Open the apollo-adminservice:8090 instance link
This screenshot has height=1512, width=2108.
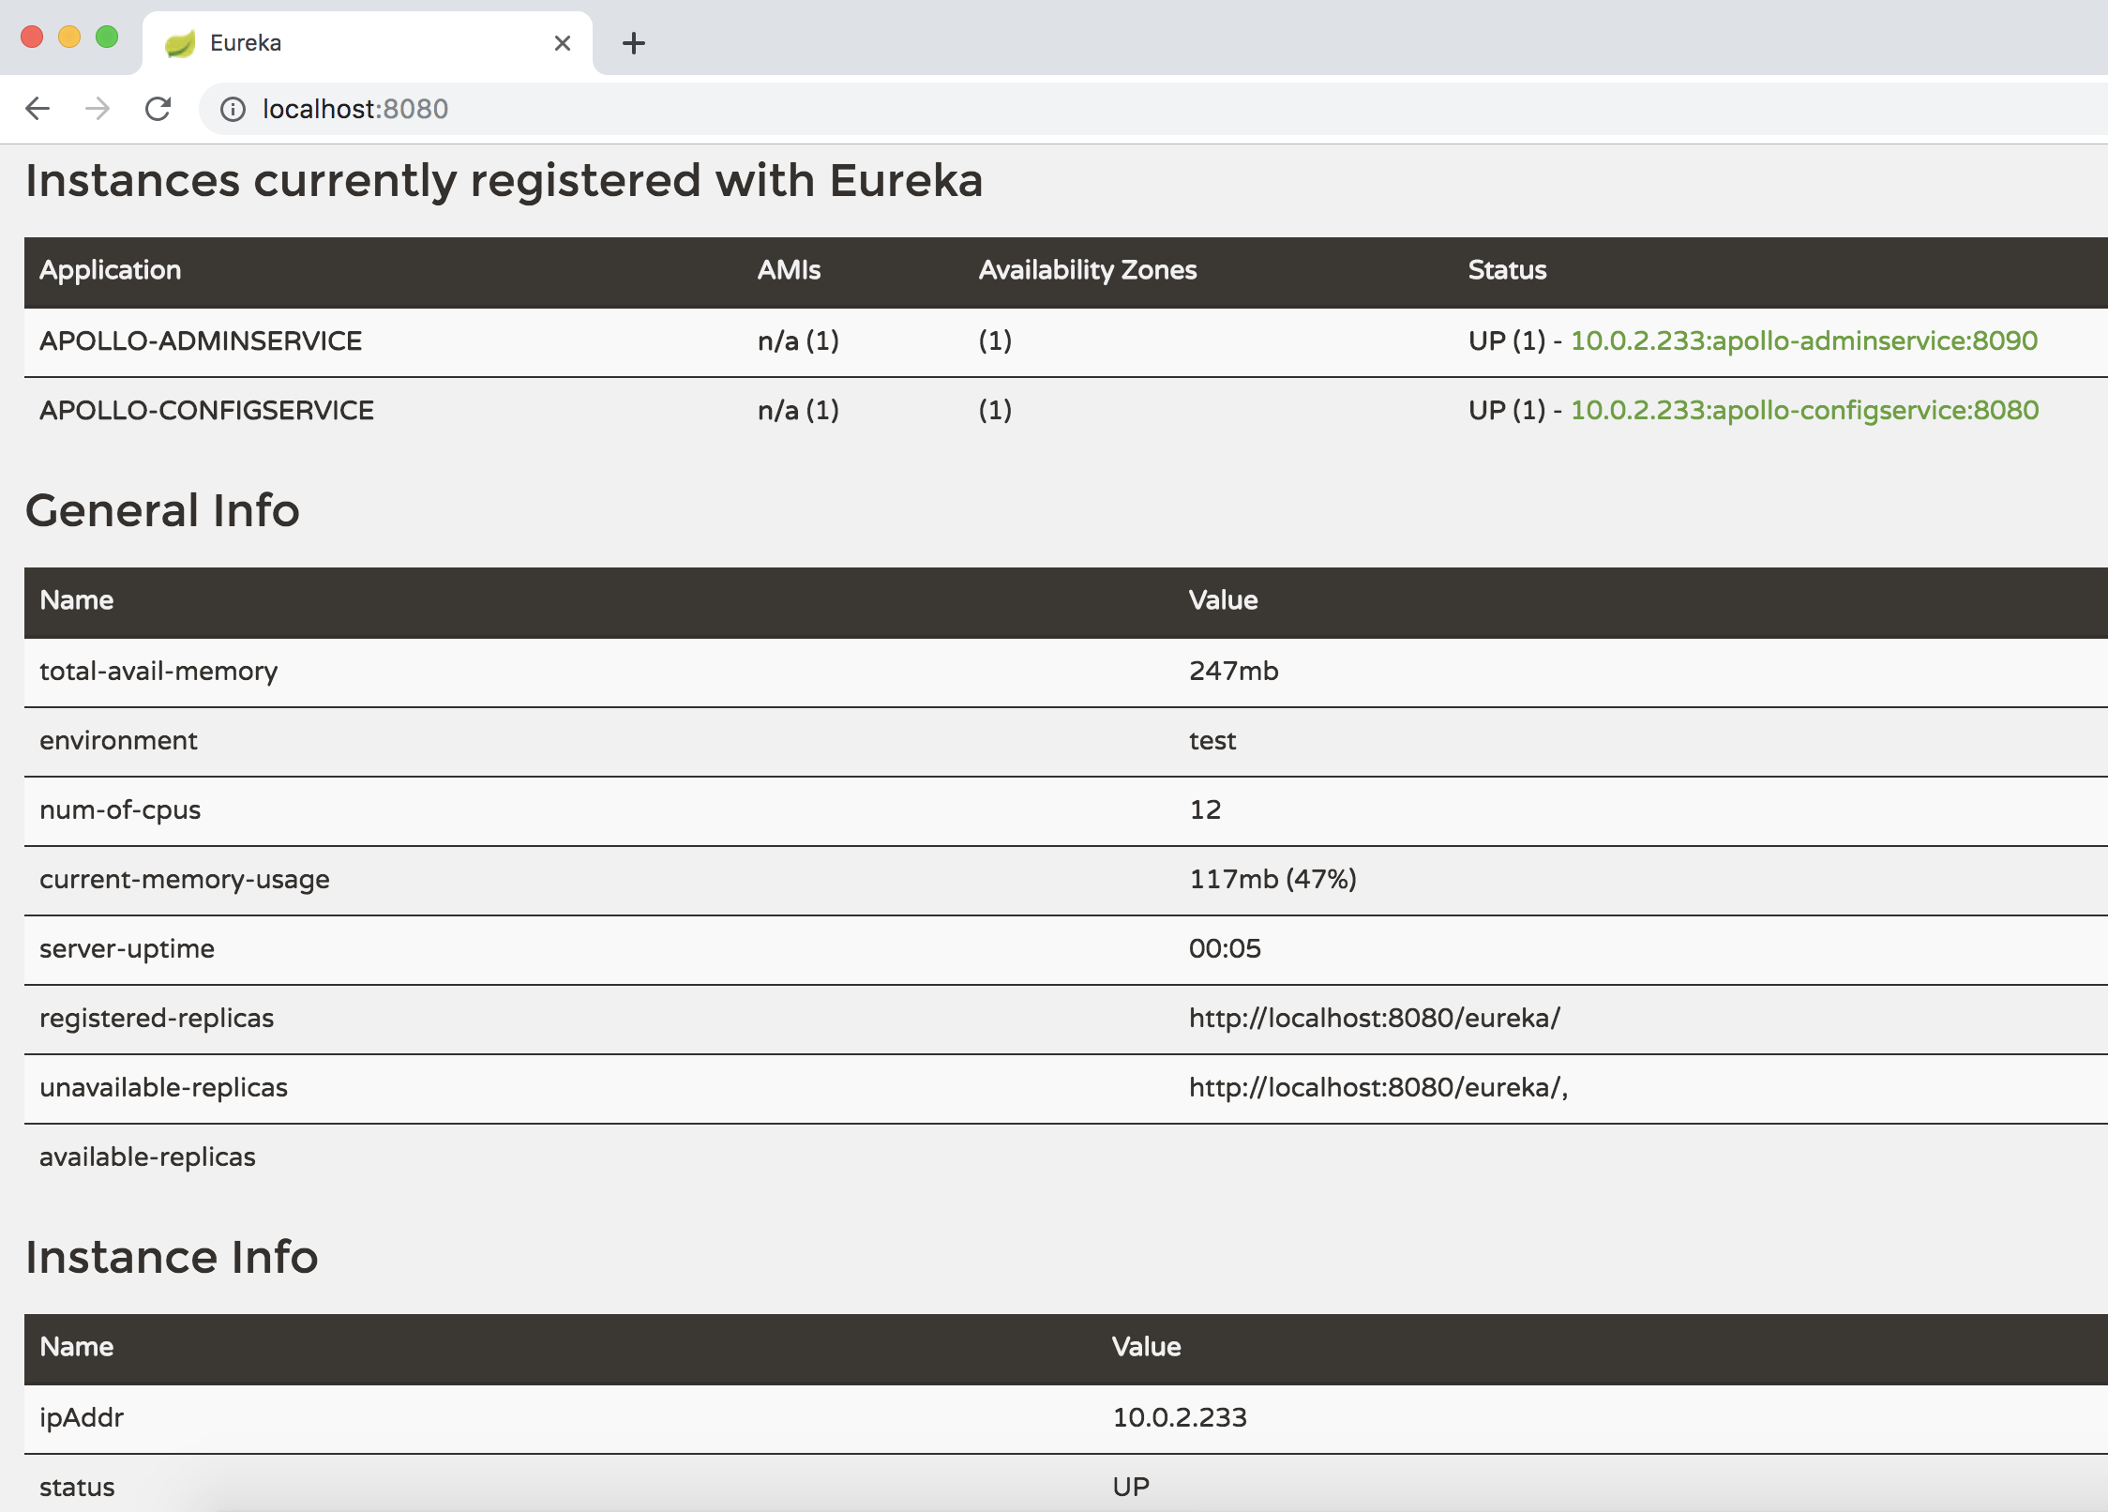(1803, 340)
